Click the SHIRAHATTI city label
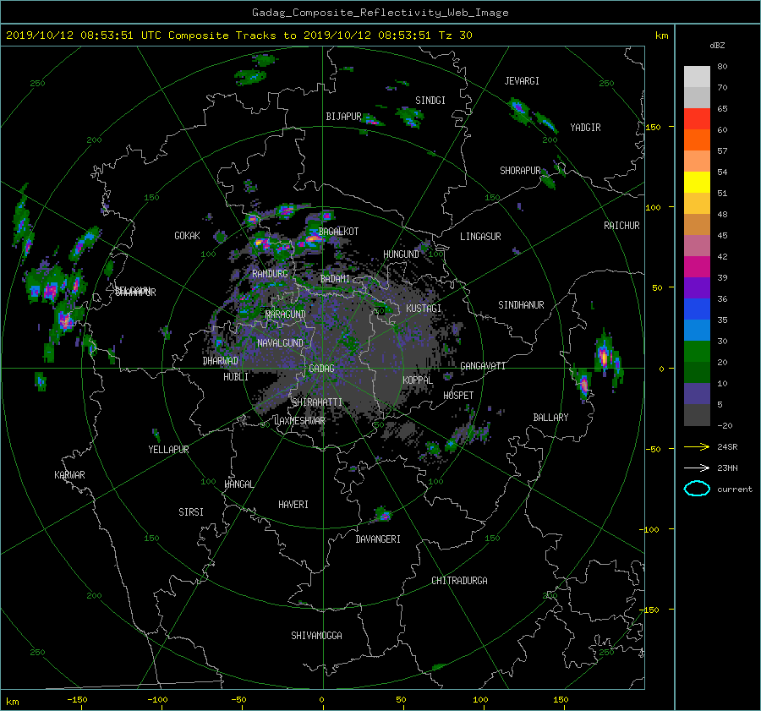The width and height of the screenshot is (761, 711). [317, 402]
